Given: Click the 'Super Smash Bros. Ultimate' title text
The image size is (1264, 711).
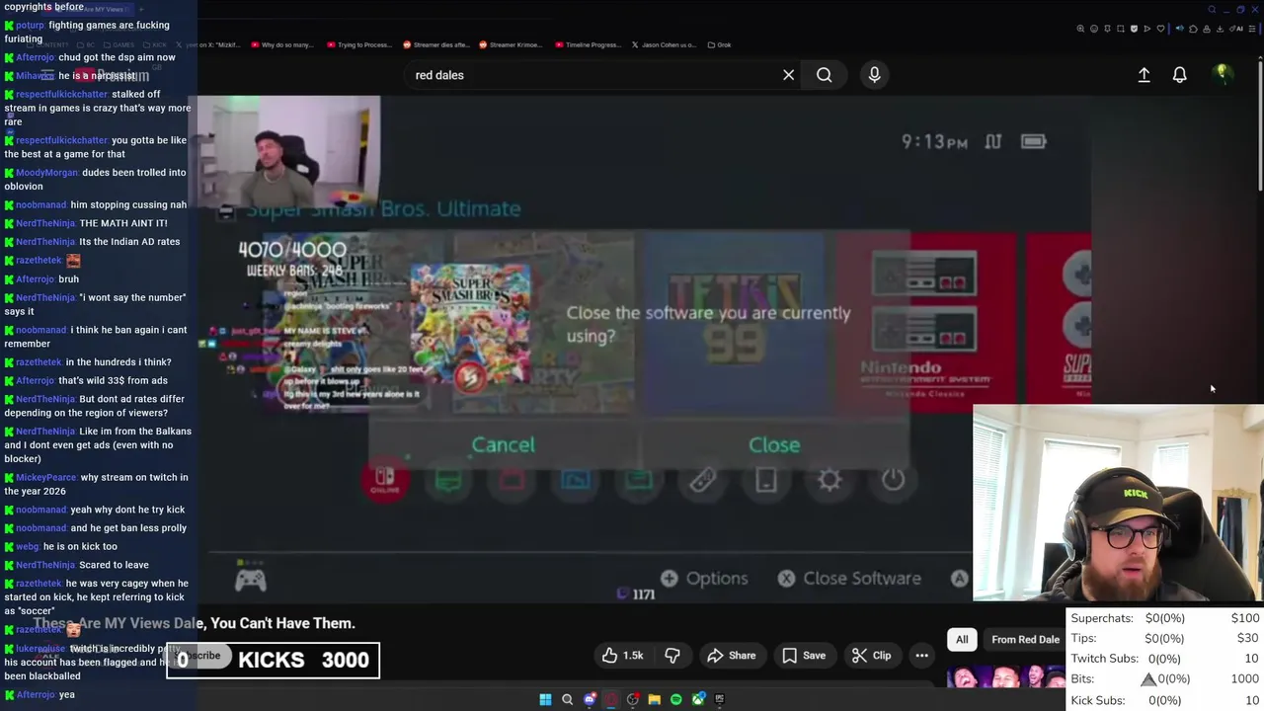Looking at the screenshot, I should tap(382, 208).
